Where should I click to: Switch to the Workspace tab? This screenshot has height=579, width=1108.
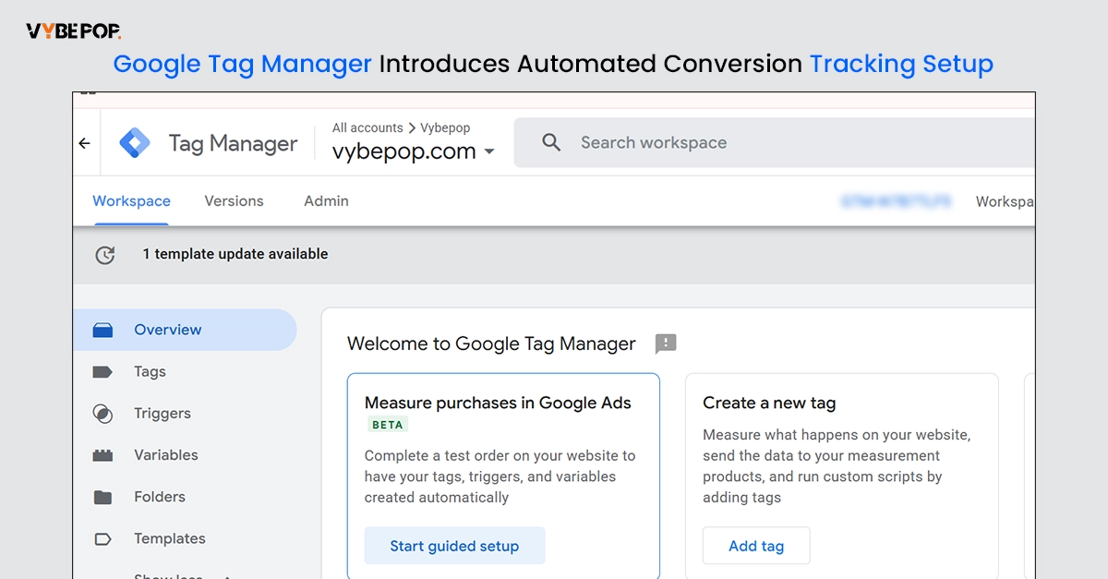131,201
